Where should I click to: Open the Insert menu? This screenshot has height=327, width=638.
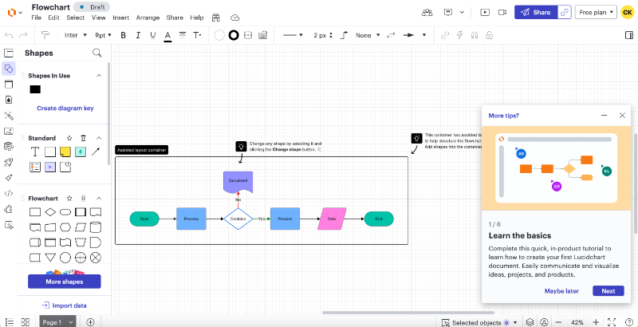click(121, 18)
